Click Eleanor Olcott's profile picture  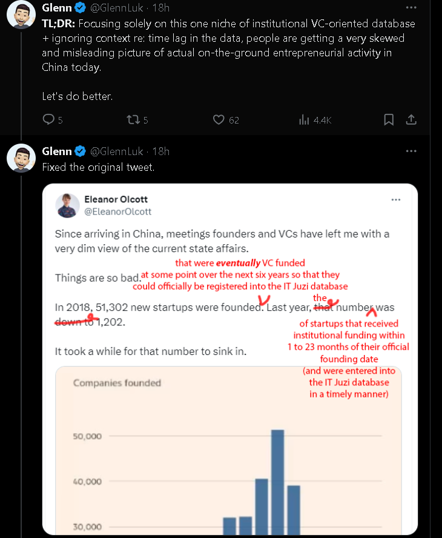coord(67,205)
